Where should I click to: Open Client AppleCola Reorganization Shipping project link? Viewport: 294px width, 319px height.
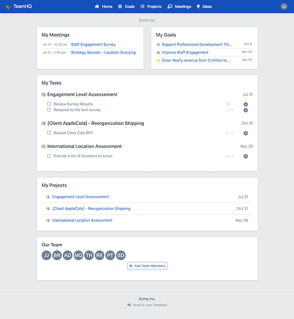point(91,208)
